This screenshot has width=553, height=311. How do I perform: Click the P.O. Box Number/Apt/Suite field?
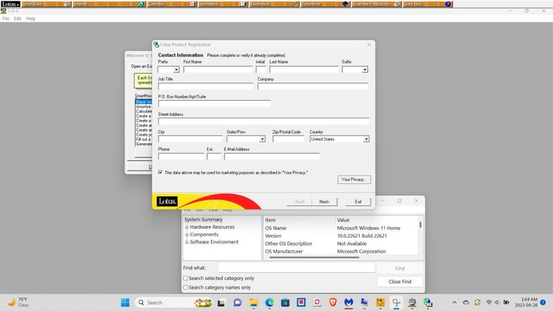[x=214, y=104]
